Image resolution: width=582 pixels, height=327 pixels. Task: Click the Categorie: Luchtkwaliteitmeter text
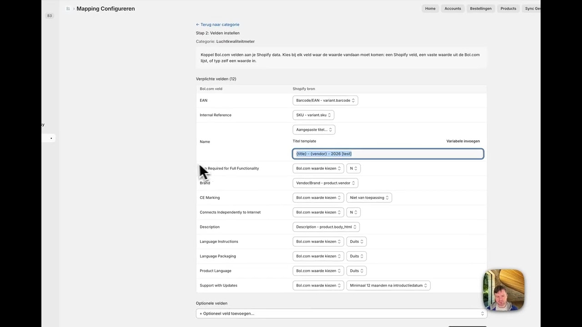coord(225,41)
